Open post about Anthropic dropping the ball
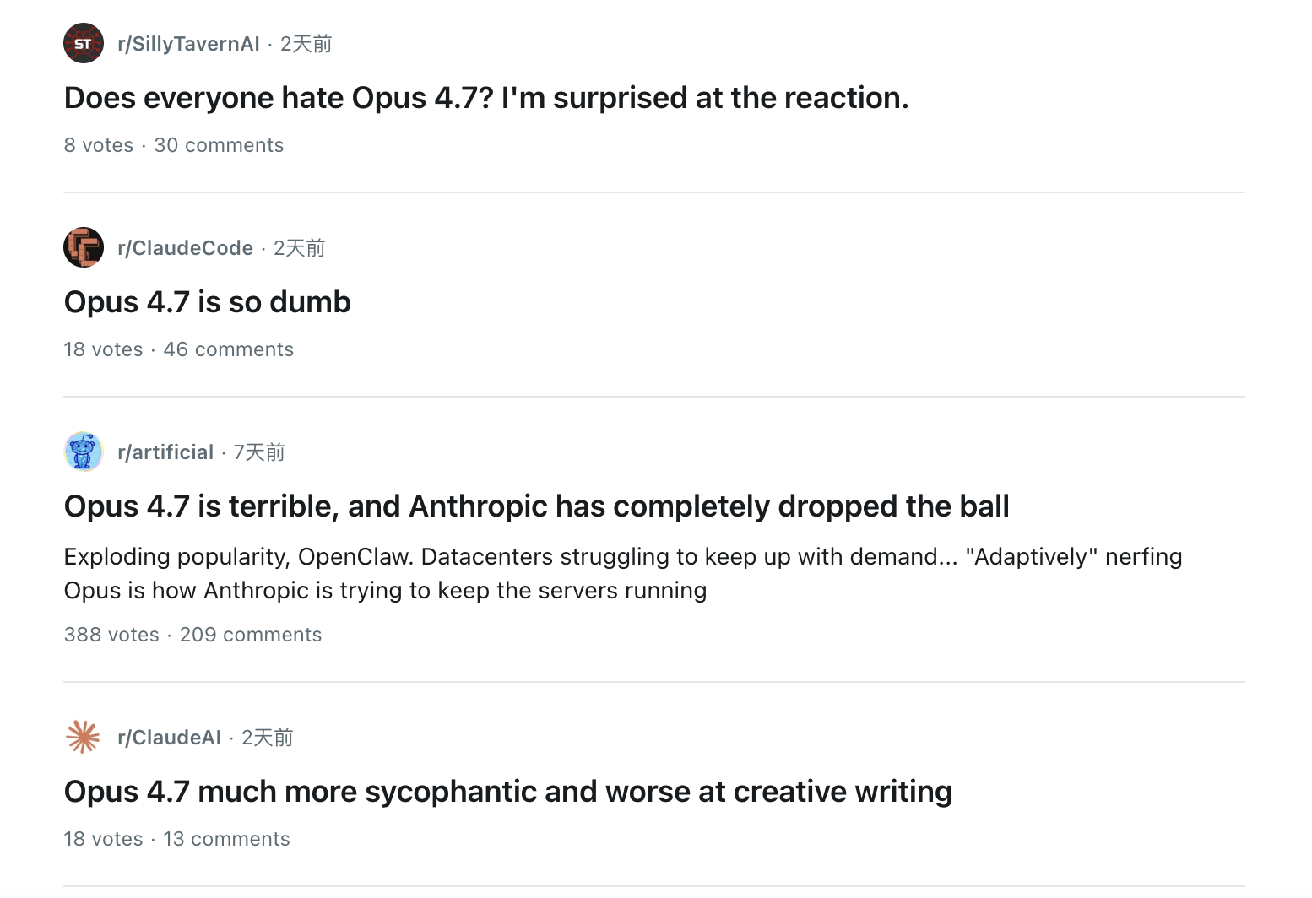This screenshot has width=1312, height=898. pos(537,506)
